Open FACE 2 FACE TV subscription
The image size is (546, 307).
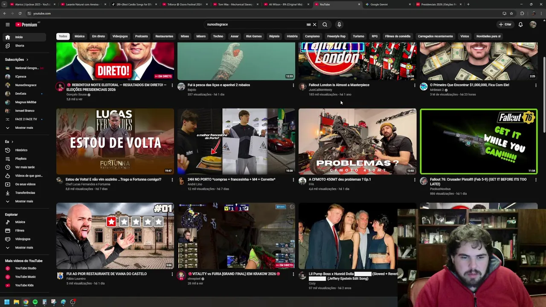[x=24, y=119]
